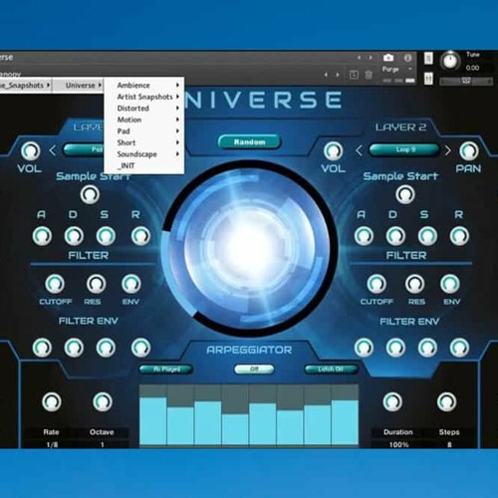Click the Layer 2 release R knob
This screenshot has height=498, width=498.
click(459, 236)
